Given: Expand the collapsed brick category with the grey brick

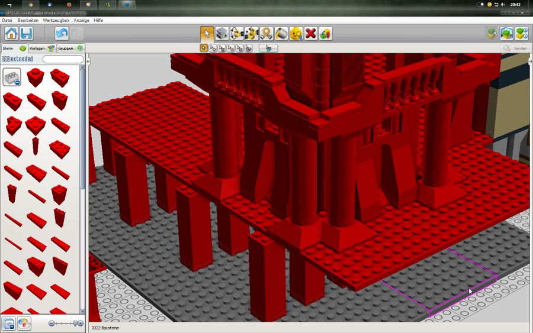Looking at the screenshot, I should tap(12, 77).
